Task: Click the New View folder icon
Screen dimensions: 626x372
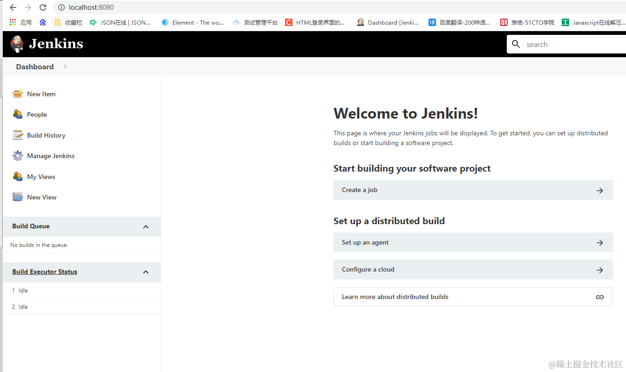Action: (x=18, y=197)
